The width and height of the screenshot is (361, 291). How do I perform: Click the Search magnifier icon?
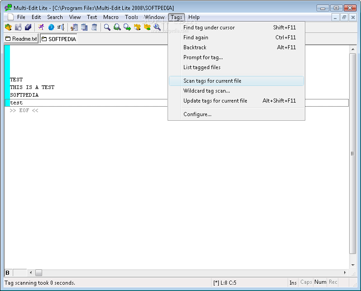(107, 27)
